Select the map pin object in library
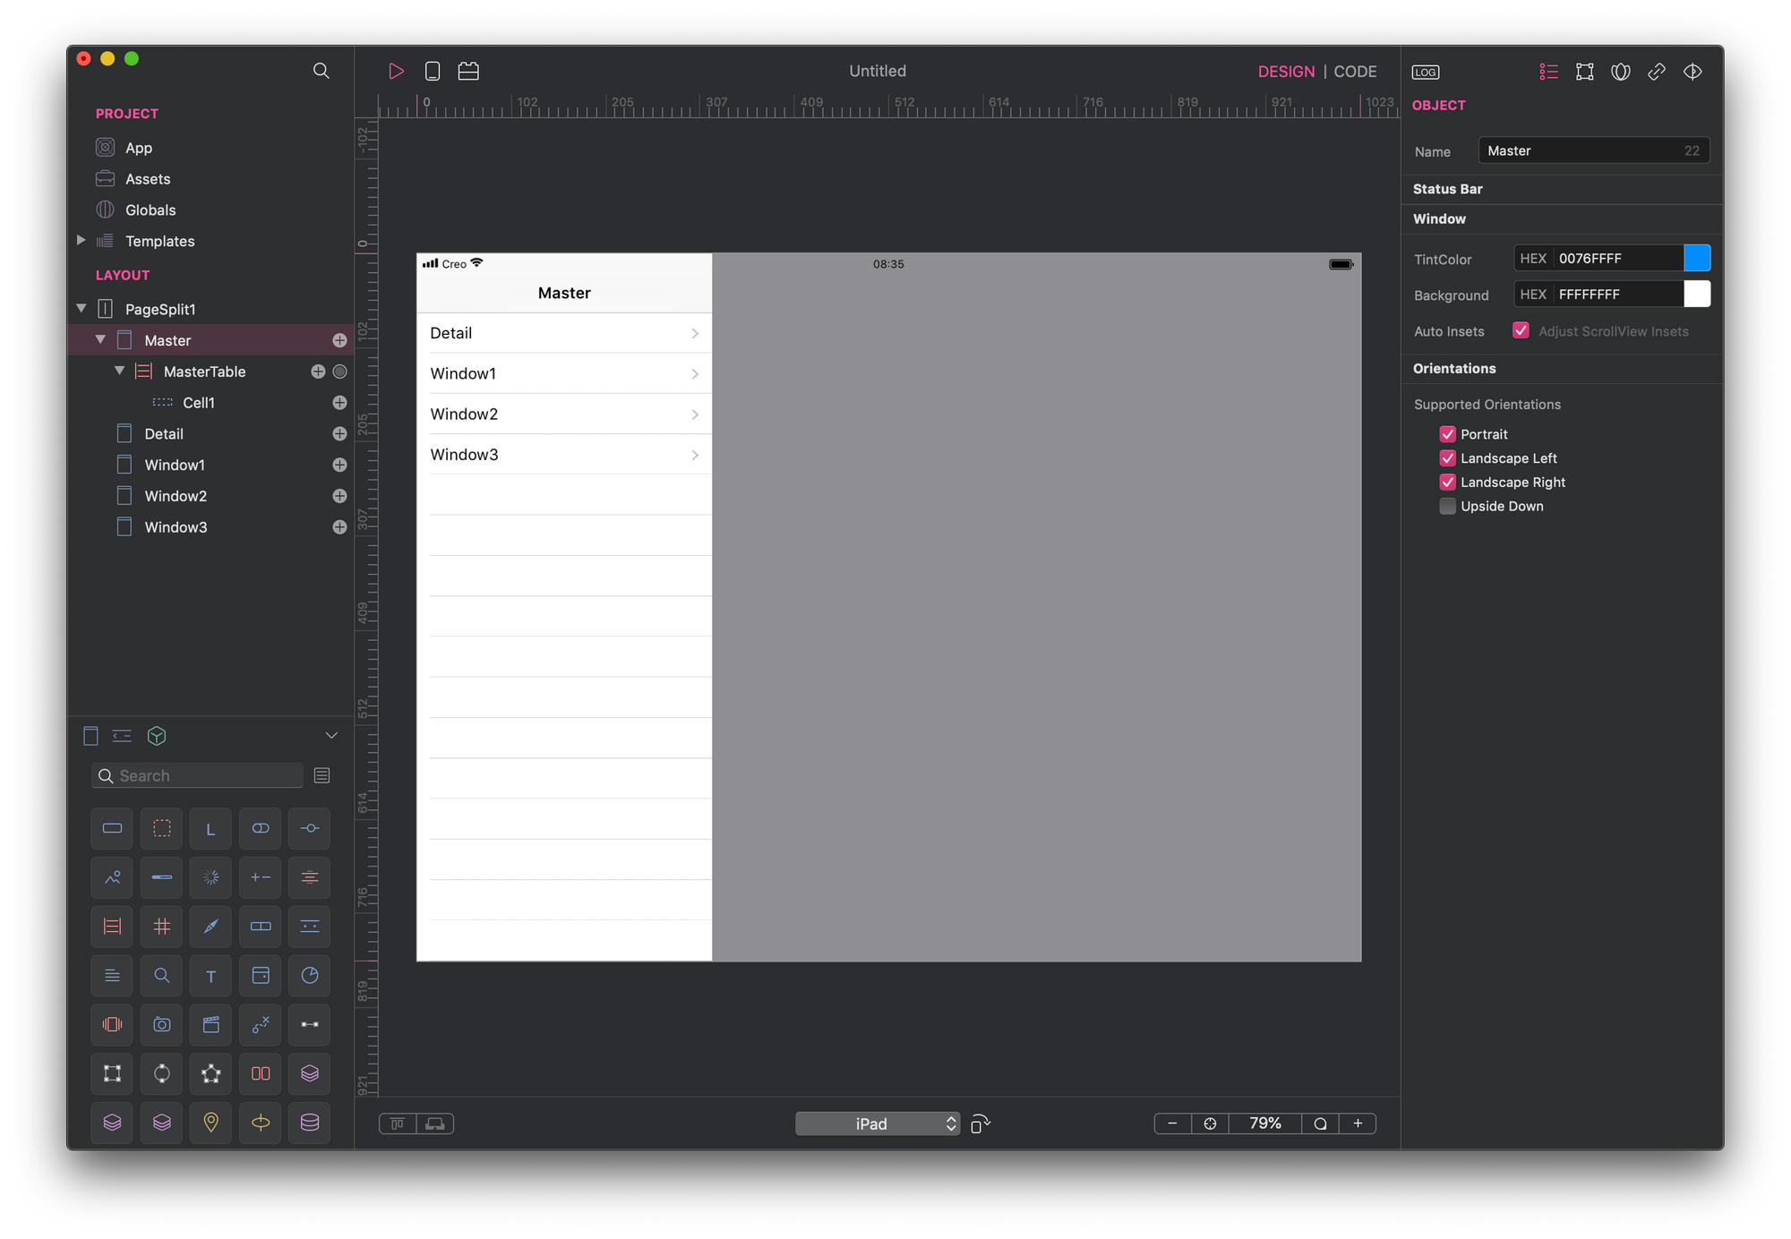The image size is (1791, 1239). tap(210, 1123)
